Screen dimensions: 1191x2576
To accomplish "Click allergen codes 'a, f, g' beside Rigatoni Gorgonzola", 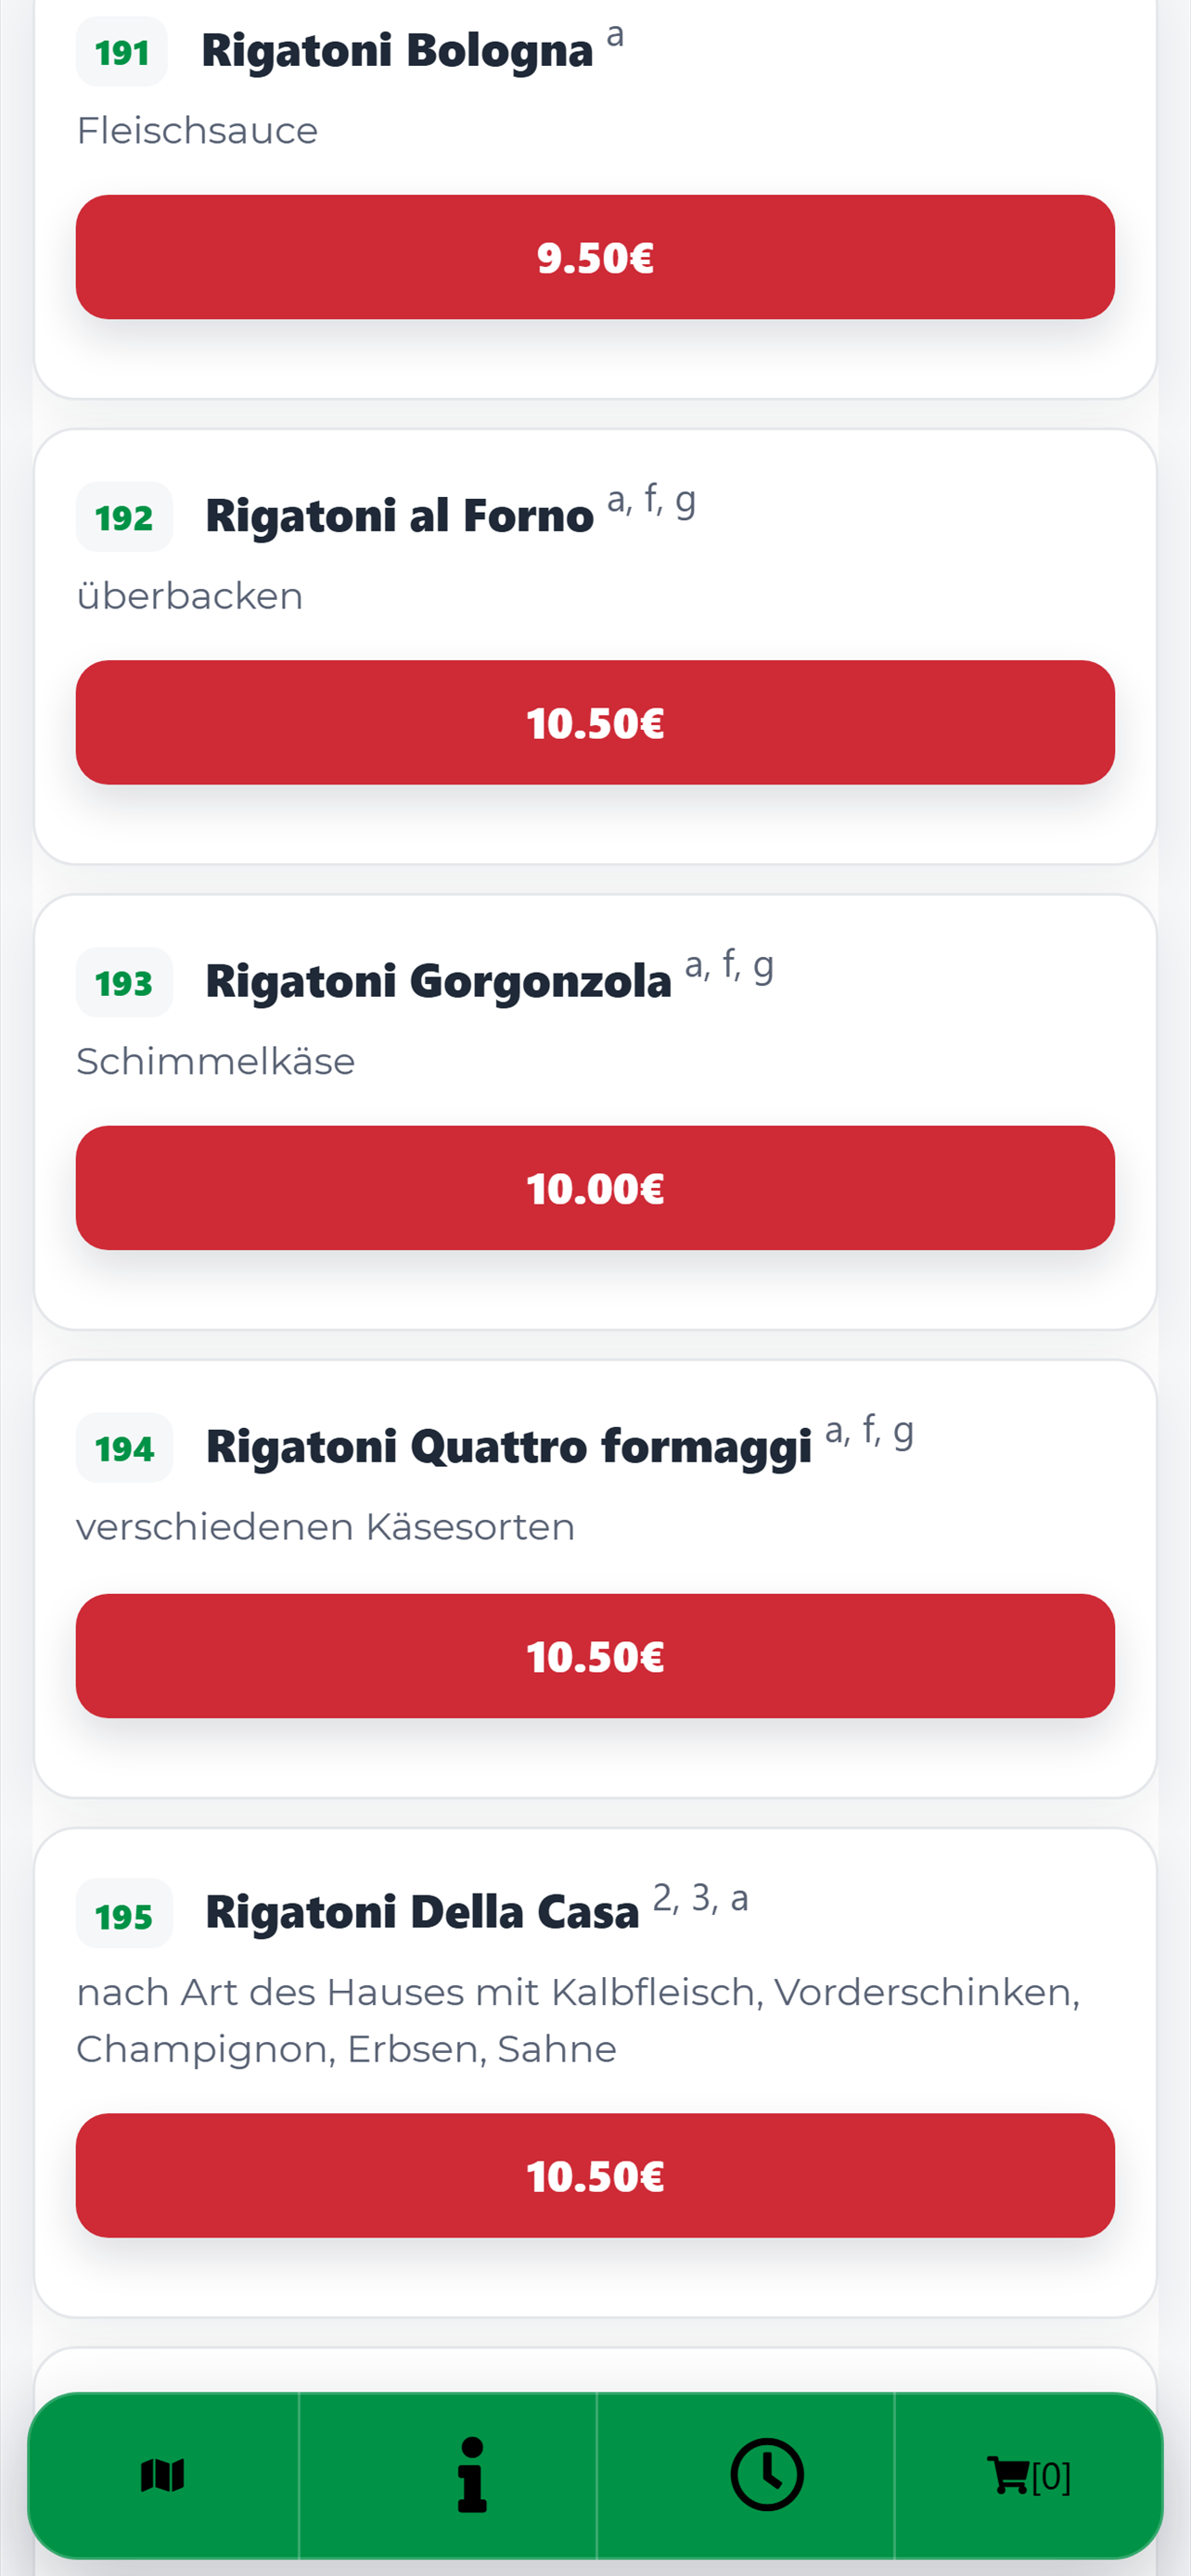I will click(x=729, y=966).
